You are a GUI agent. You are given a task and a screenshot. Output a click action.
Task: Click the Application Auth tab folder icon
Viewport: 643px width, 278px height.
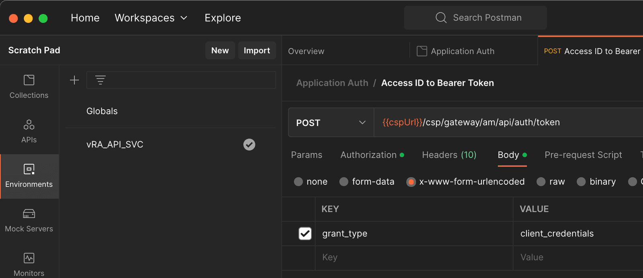pyautogui.click(x=422, y=51)
